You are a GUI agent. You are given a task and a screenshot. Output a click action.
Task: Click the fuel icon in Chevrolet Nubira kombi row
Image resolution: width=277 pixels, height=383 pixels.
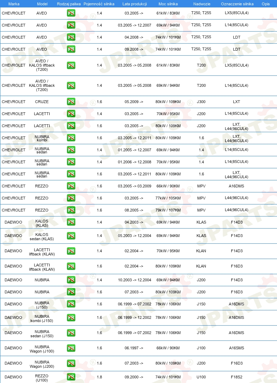(x=71, y=138)
